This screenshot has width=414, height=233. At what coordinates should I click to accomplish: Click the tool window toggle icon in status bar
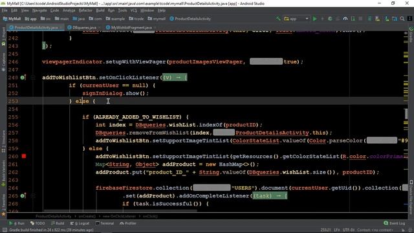click(5, 230)
